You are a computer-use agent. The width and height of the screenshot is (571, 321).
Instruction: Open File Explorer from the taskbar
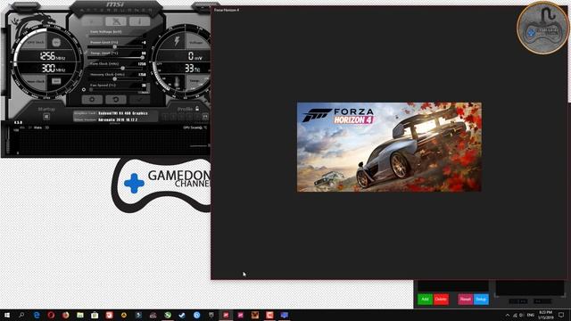[x=80, y=315]
